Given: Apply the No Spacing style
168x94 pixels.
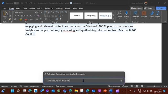Looking at the screenshot, I should [x=91, y=16].
